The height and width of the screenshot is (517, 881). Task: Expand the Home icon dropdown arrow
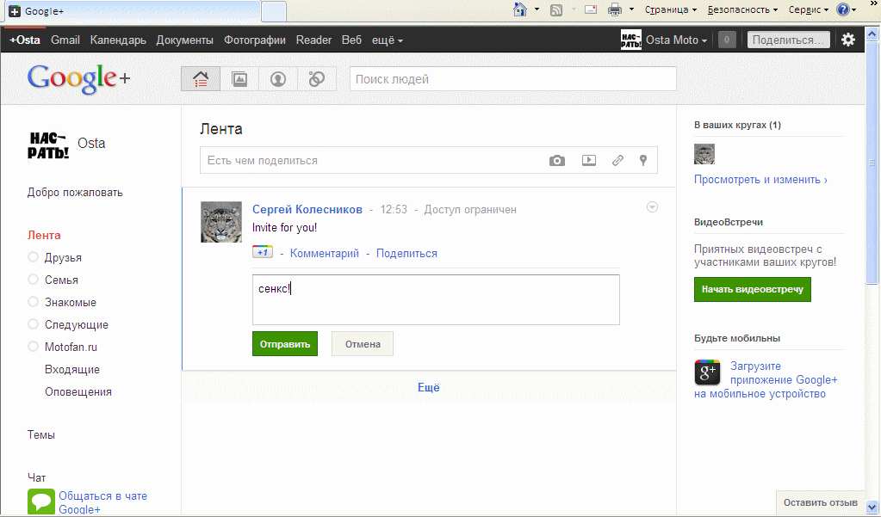tap(537, 9)
